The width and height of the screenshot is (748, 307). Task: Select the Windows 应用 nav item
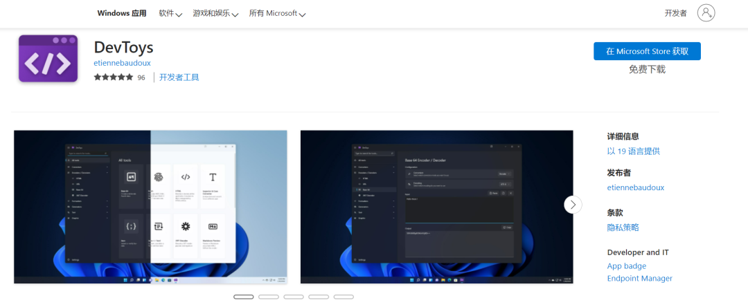coord(122,13)
